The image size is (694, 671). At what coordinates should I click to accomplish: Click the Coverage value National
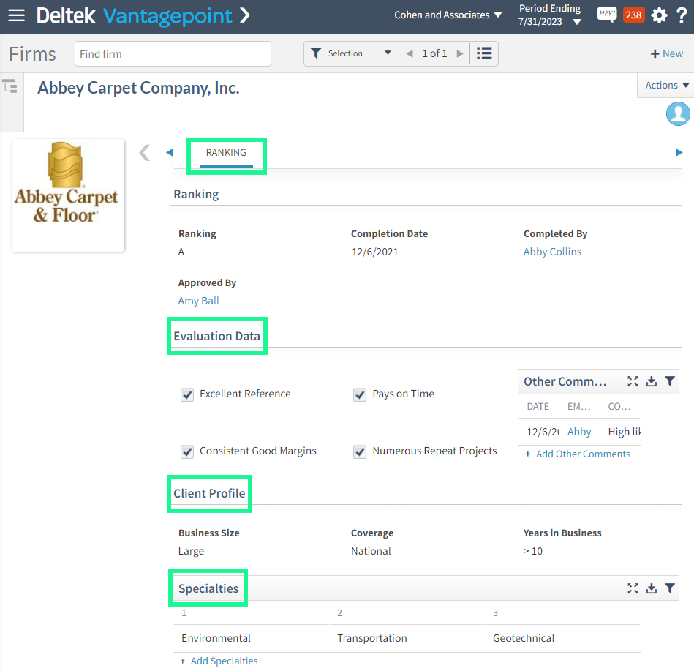coord(371,551)
